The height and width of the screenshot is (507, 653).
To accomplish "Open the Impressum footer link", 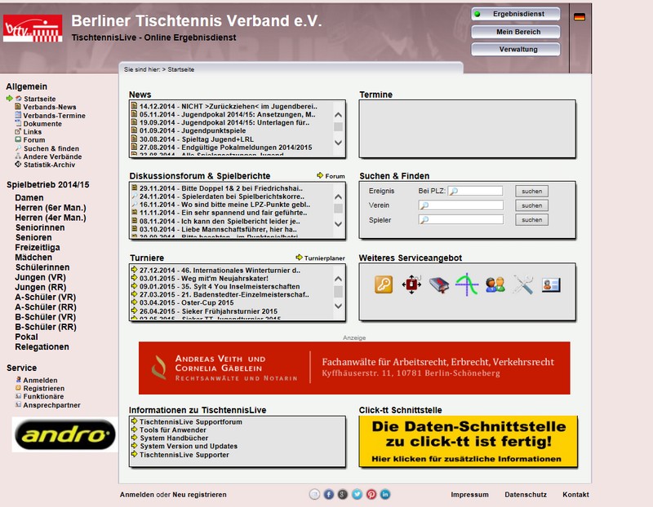I will click(x=469, y=495).
